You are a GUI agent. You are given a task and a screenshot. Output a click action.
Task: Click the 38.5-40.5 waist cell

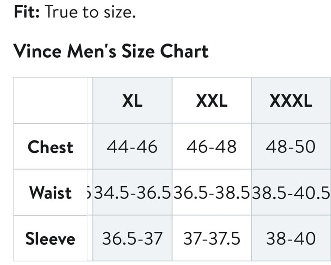point(291,192)
